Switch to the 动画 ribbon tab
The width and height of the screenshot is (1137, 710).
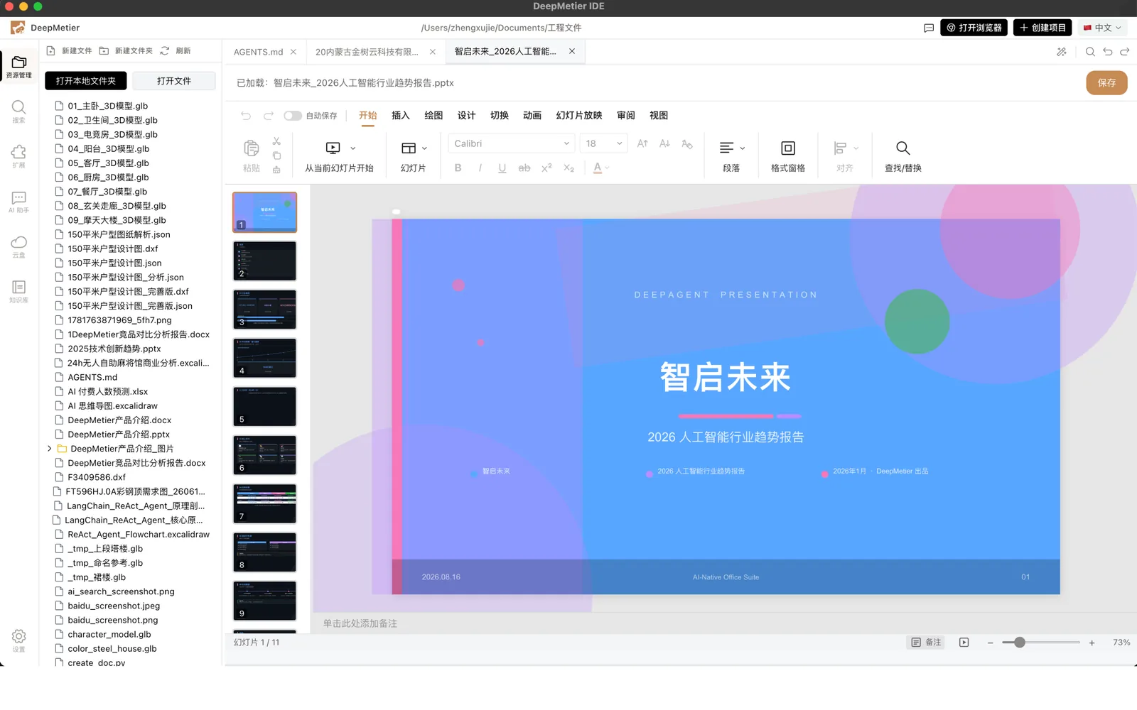point(532,116)
